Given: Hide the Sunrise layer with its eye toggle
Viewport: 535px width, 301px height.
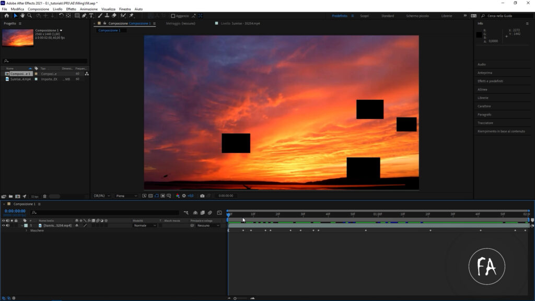Looking at the screenshot, I should coord(4,225).
